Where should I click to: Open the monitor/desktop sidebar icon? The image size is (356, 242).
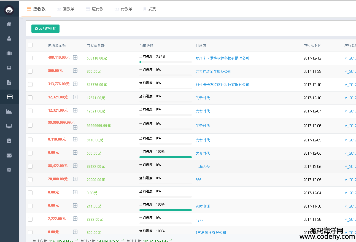9,126
